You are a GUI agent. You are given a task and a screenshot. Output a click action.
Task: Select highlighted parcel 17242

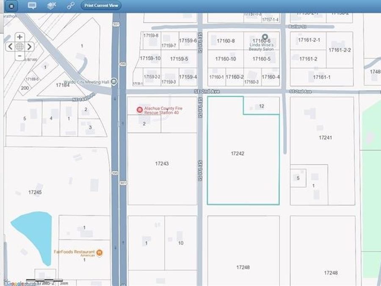237,154
